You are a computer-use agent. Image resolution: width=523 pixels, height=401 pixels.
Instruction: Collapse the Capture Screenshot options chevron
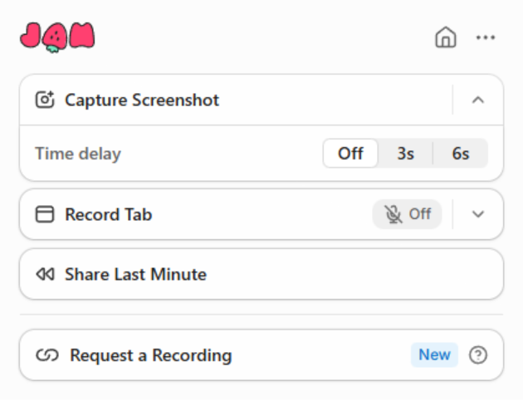tap(477, 100)
